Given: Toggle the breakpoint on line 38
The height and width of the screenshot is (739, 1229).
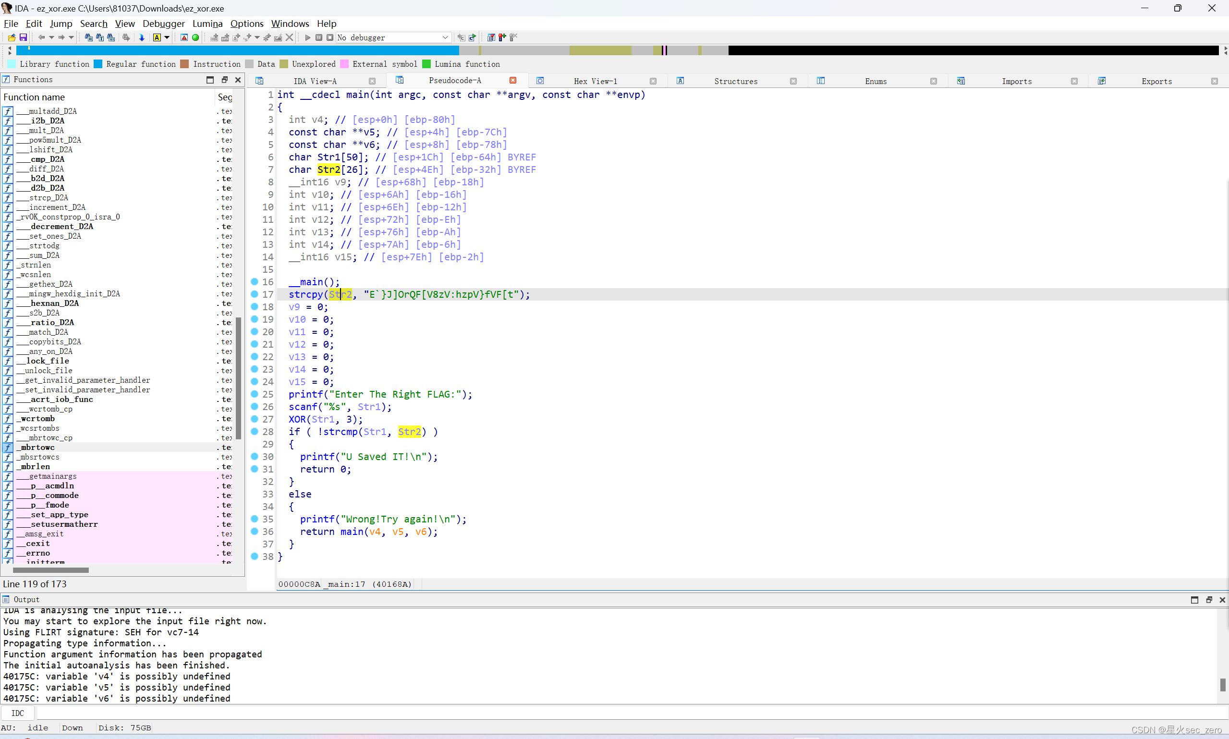Looking at the screenshot, I should click(255, 557).
